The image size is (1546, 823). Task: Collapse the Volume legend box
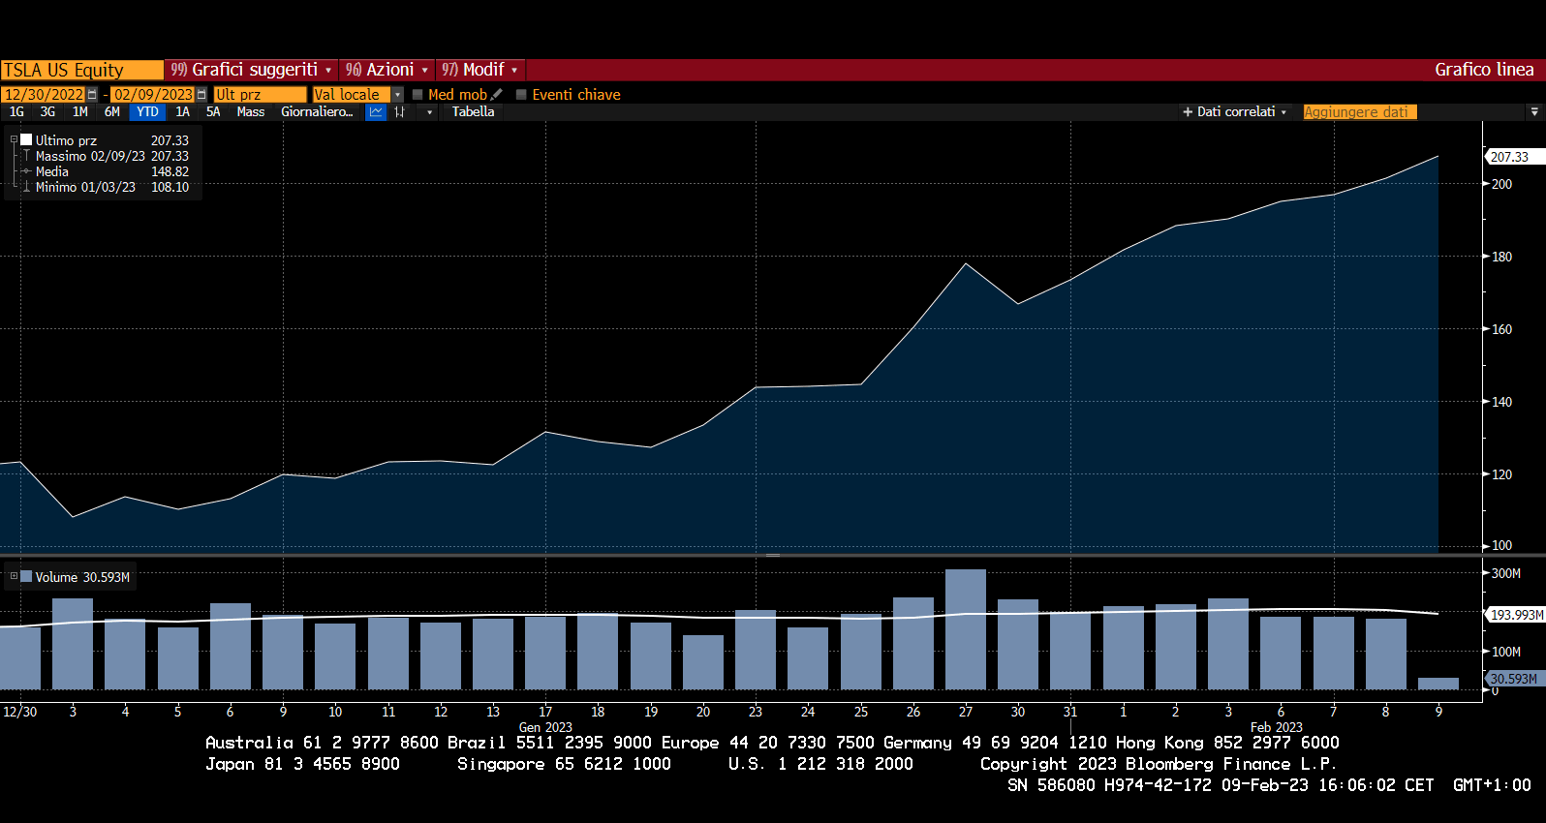coord(14,576)
